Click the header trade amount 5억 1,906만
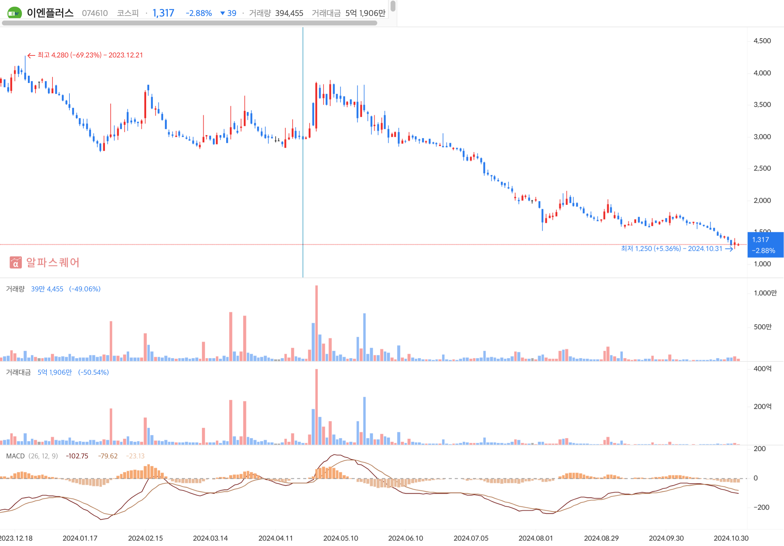This screenshot has width=784, height=546. click(365, 13)
